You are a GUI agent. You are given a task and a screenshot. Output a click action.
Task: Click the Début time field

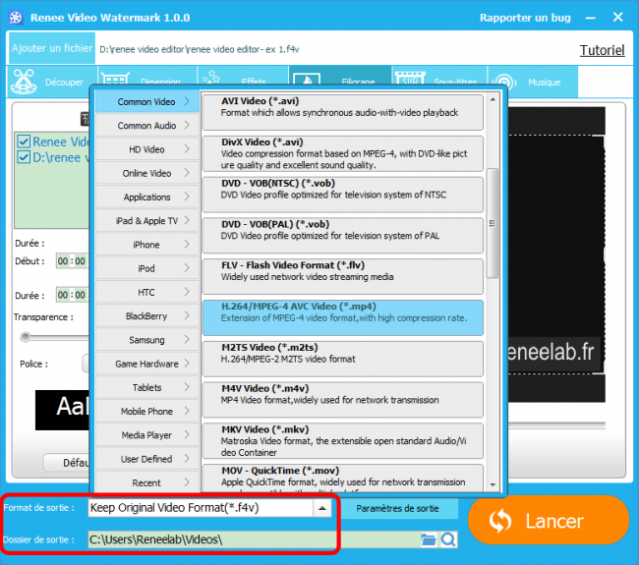point(72,261)
